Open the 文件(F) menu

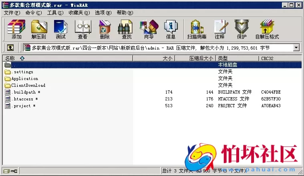click(12, 13)
